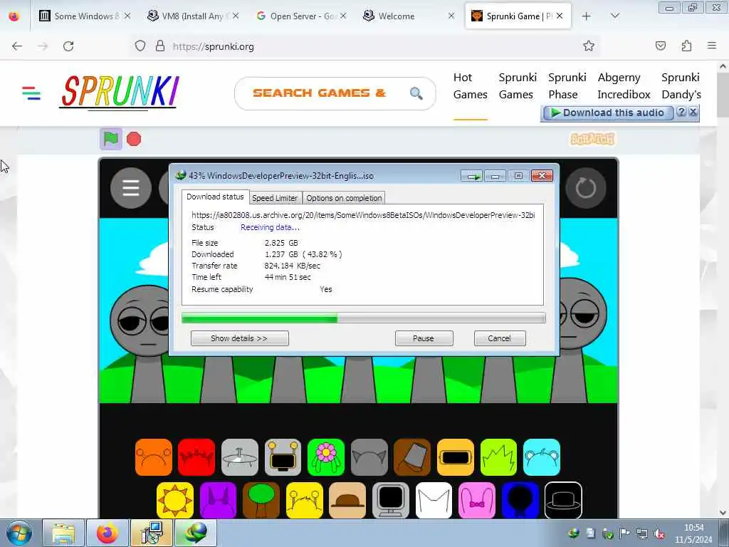Open the Firefox application menu

click(711, 46)
